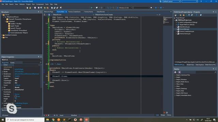The image size is (218, 122).
Task: Click the desktop layout icon beside Default Layout
Action: 160,1
